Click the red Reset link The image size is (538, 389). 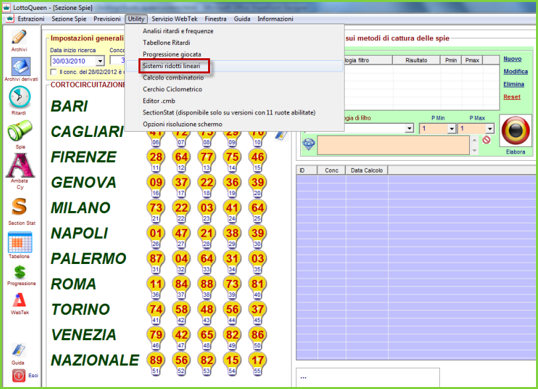(511, 97)
